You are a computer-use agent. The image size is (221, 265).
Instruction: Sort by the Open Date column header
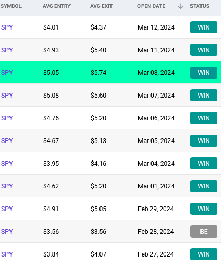point(151,6)
